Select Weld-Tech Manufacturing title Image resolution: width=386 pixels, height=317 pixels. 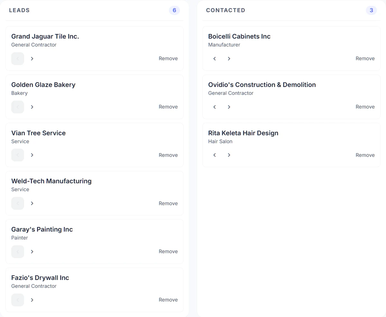(x=51, y=181)
